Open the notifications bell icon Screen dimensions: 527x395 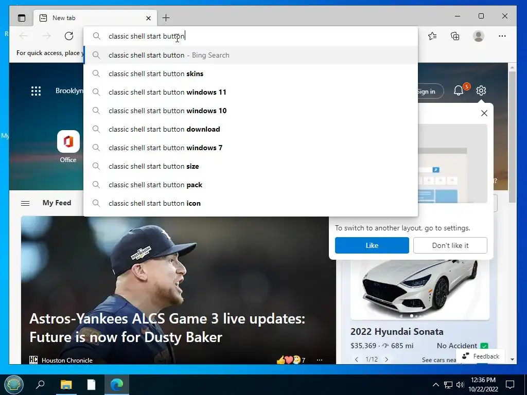click(x=459, y=91)
